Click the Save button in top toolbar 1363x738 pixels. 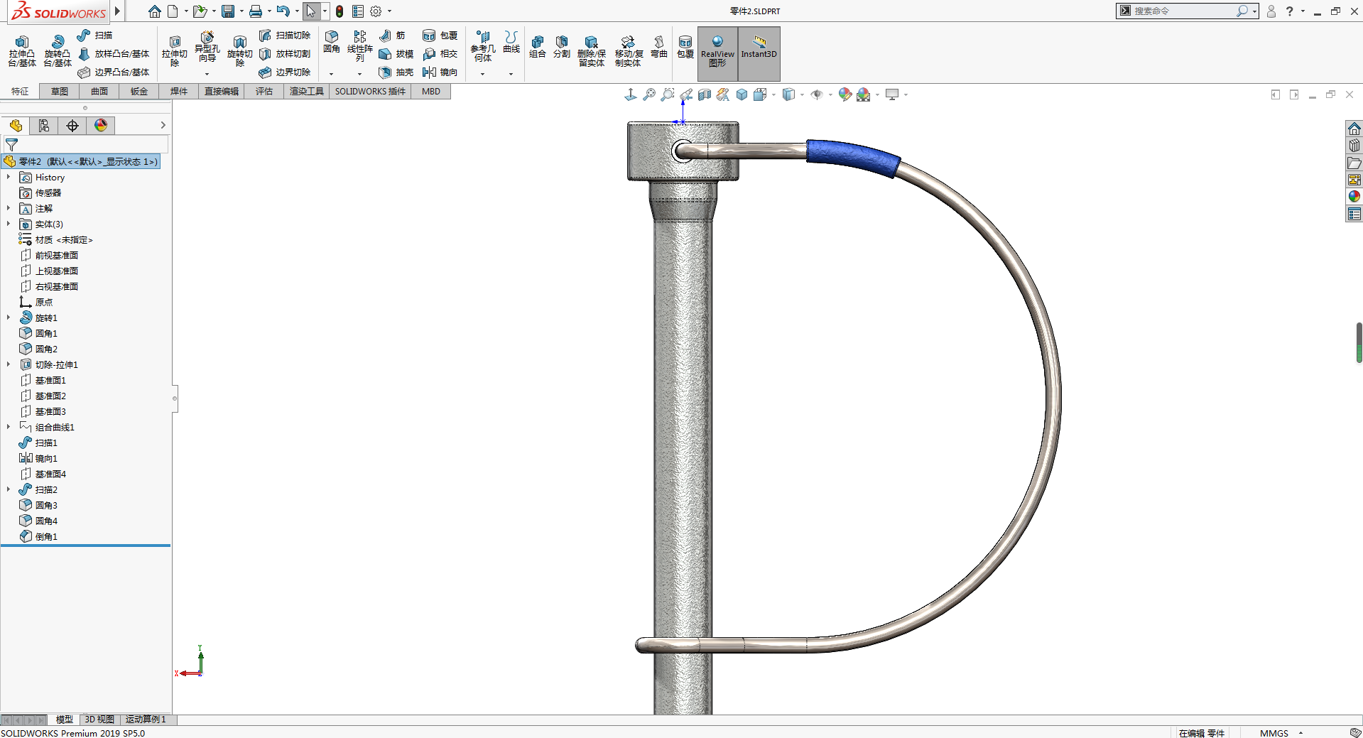pyautogui.click(x=228, y=11)
